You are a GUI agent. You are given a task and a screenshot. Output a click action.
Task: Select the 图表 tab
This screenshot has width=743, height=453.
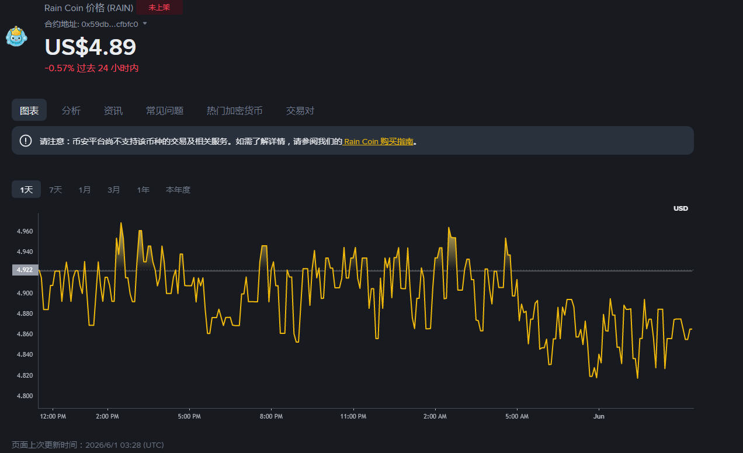pos(29,110)
